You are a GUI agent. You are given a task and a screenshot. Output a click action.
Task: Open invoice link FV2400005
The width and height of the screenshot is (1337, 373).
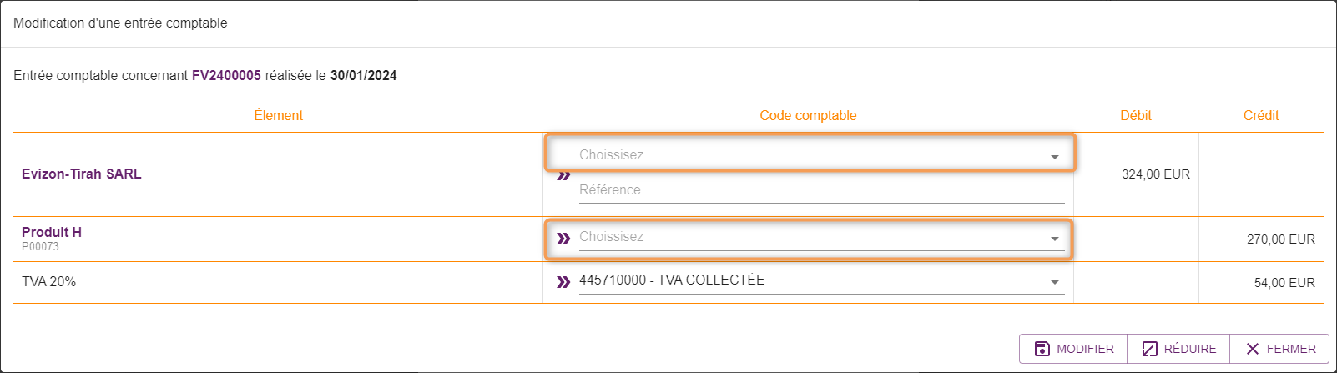coord(226,75)
